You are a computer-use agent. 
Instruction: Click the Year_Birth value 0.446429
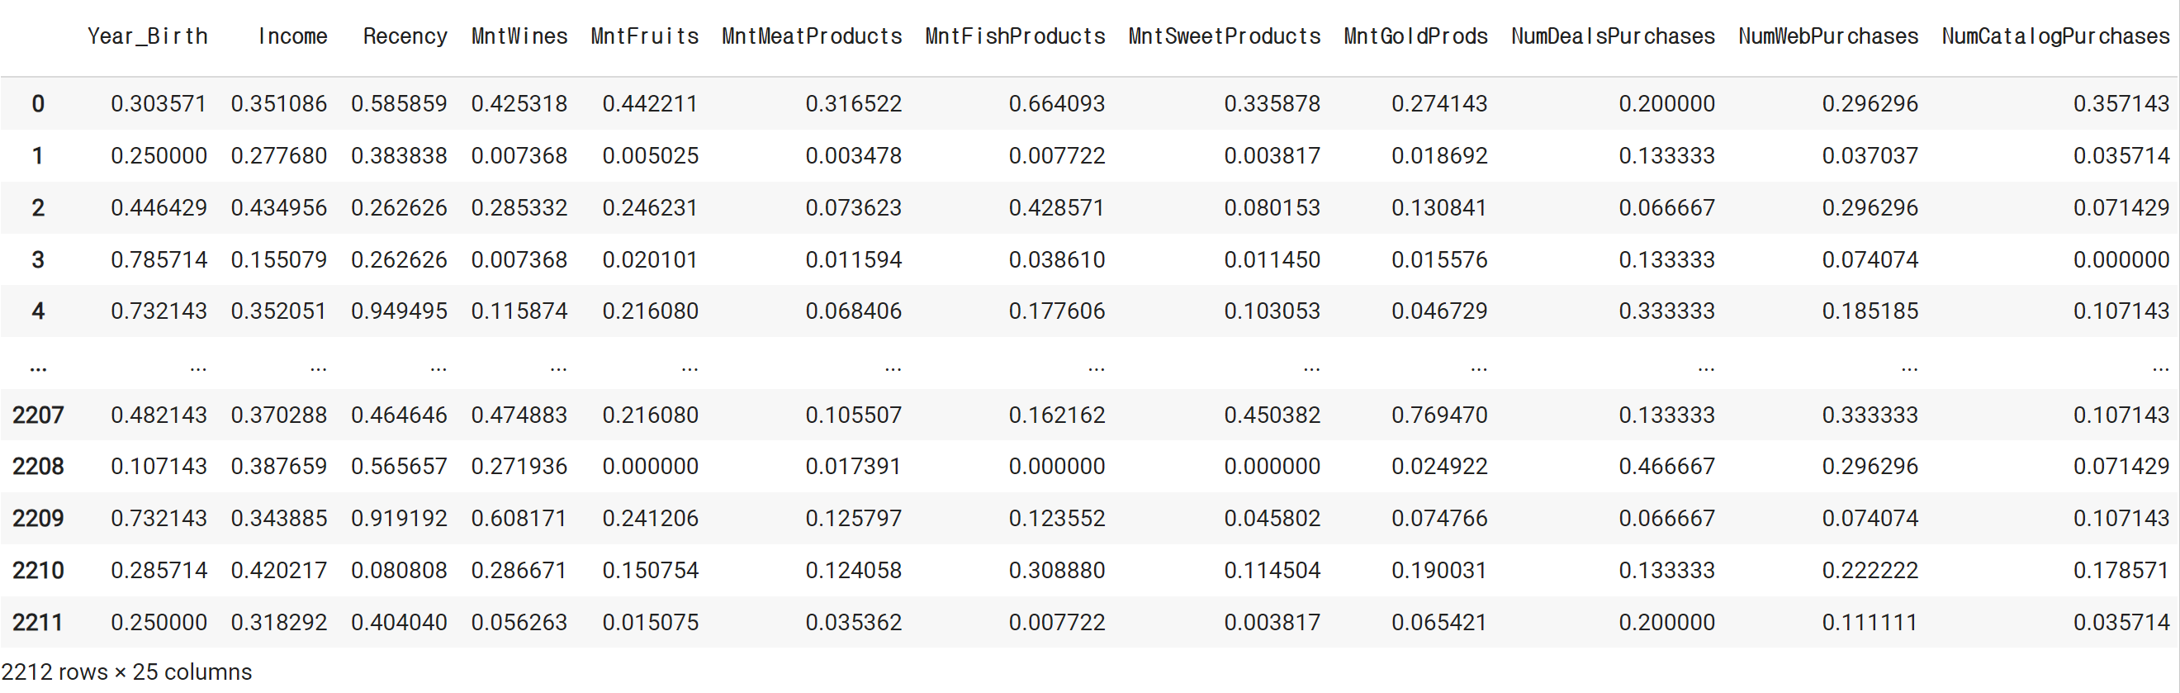click(x=159, y=207)
